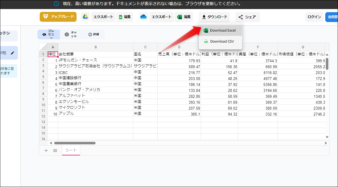Click the エクソンモービル cell

[x=96, y=102]
